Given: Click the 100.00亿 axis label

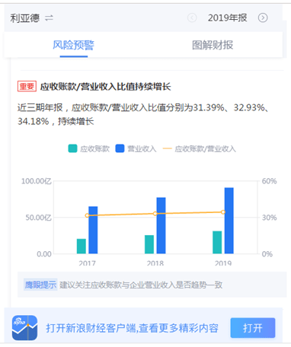Looking at the screenshot, I should coord(37,181).
